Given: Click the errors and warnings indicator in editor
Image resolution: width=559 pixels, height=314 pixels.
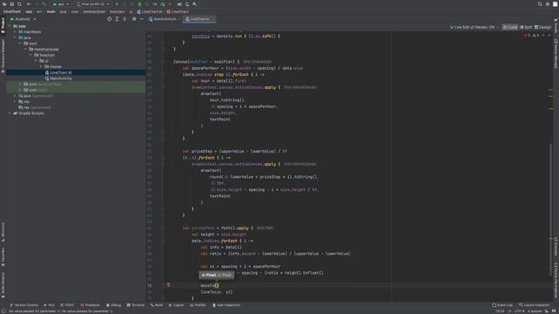Looking at the screenshot, I should 531,35.
